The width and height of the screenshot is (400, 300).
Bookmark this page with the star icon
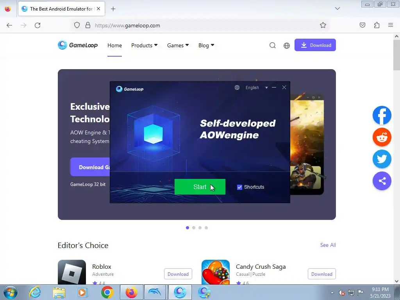tap(323, 25)
